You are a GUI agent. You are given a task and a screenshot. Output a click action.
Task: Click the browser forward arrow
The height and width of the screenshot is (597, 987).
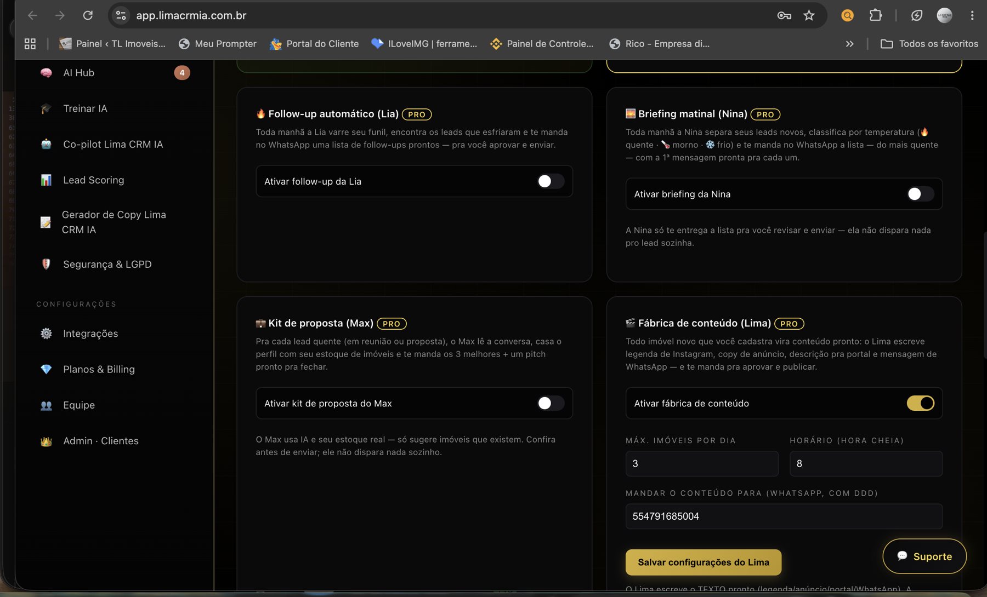click(x=60, y=15)
